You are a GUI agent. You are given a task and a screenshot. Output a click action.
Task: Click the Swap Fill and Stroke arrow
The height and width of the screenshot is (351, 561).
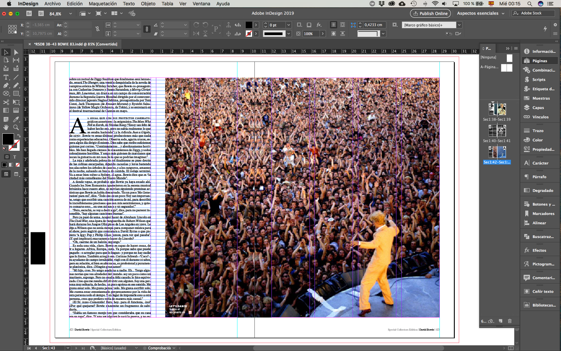19,136
